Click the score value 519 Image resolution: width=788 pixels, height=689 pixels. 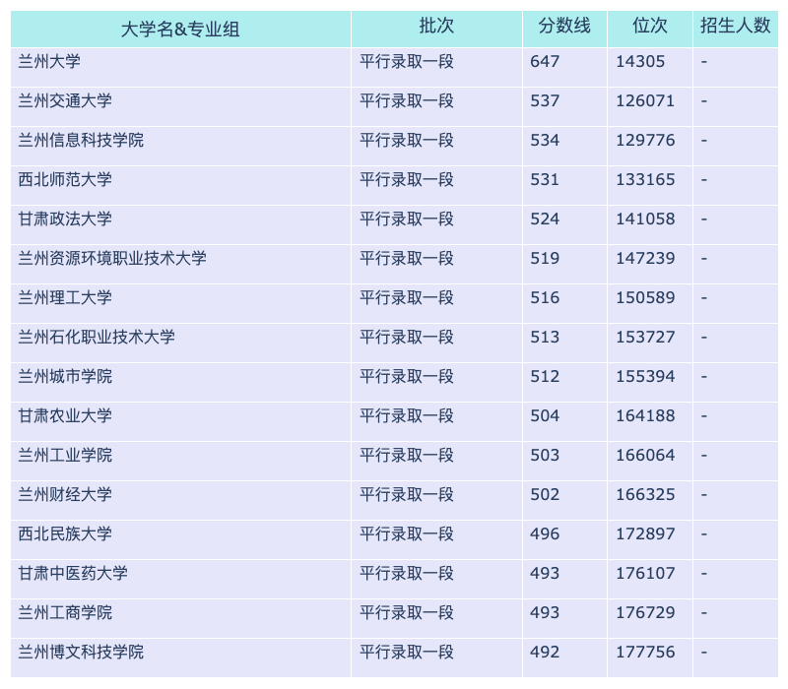tap(545, 258)
